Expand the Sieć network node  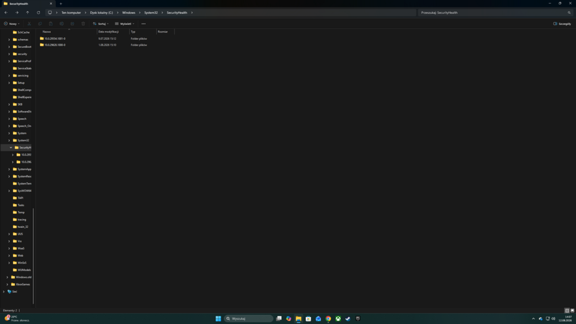pyautogui.click(x=3, y=292)
